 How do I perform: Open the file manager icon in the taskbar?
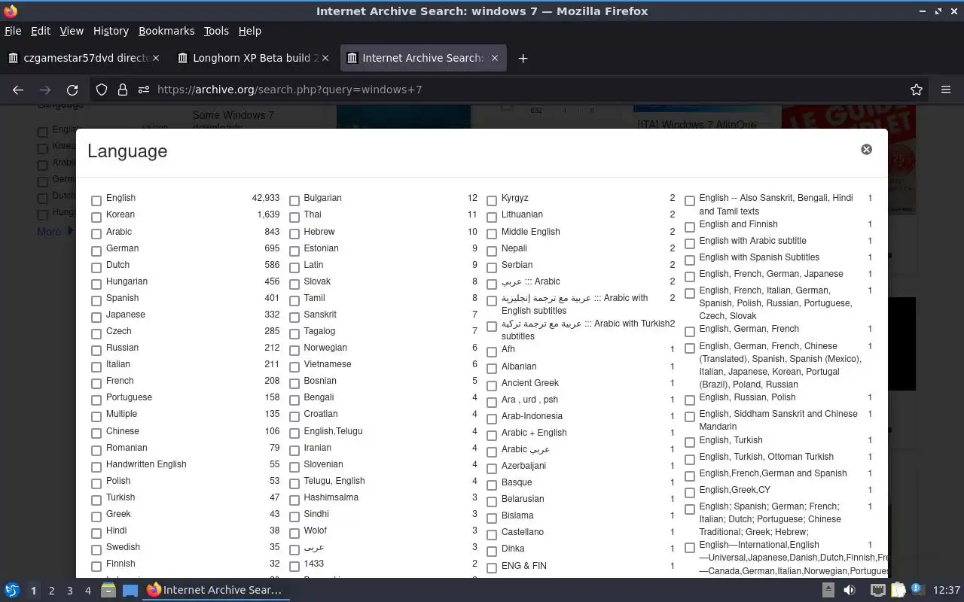(108, 590)
